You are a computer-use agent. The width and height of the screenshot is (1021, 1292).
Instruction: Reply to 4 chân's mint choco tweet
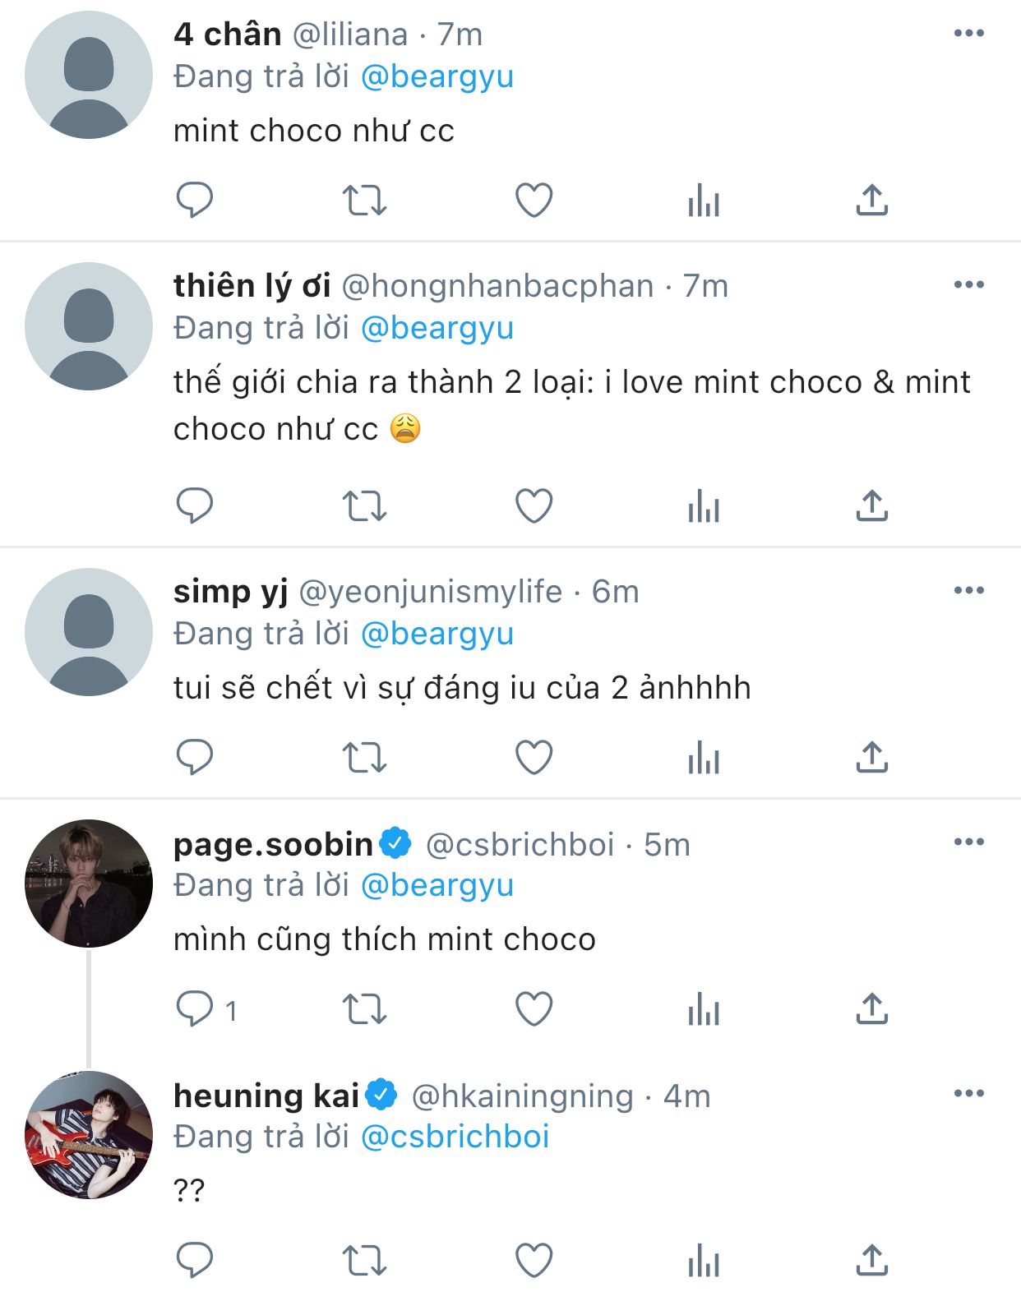point(195,200)
